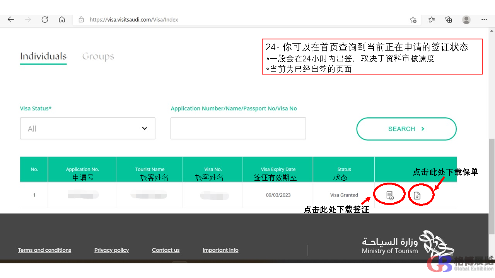Add page to favorites star icon
495x278 pixels.
(x=413, y=20)
